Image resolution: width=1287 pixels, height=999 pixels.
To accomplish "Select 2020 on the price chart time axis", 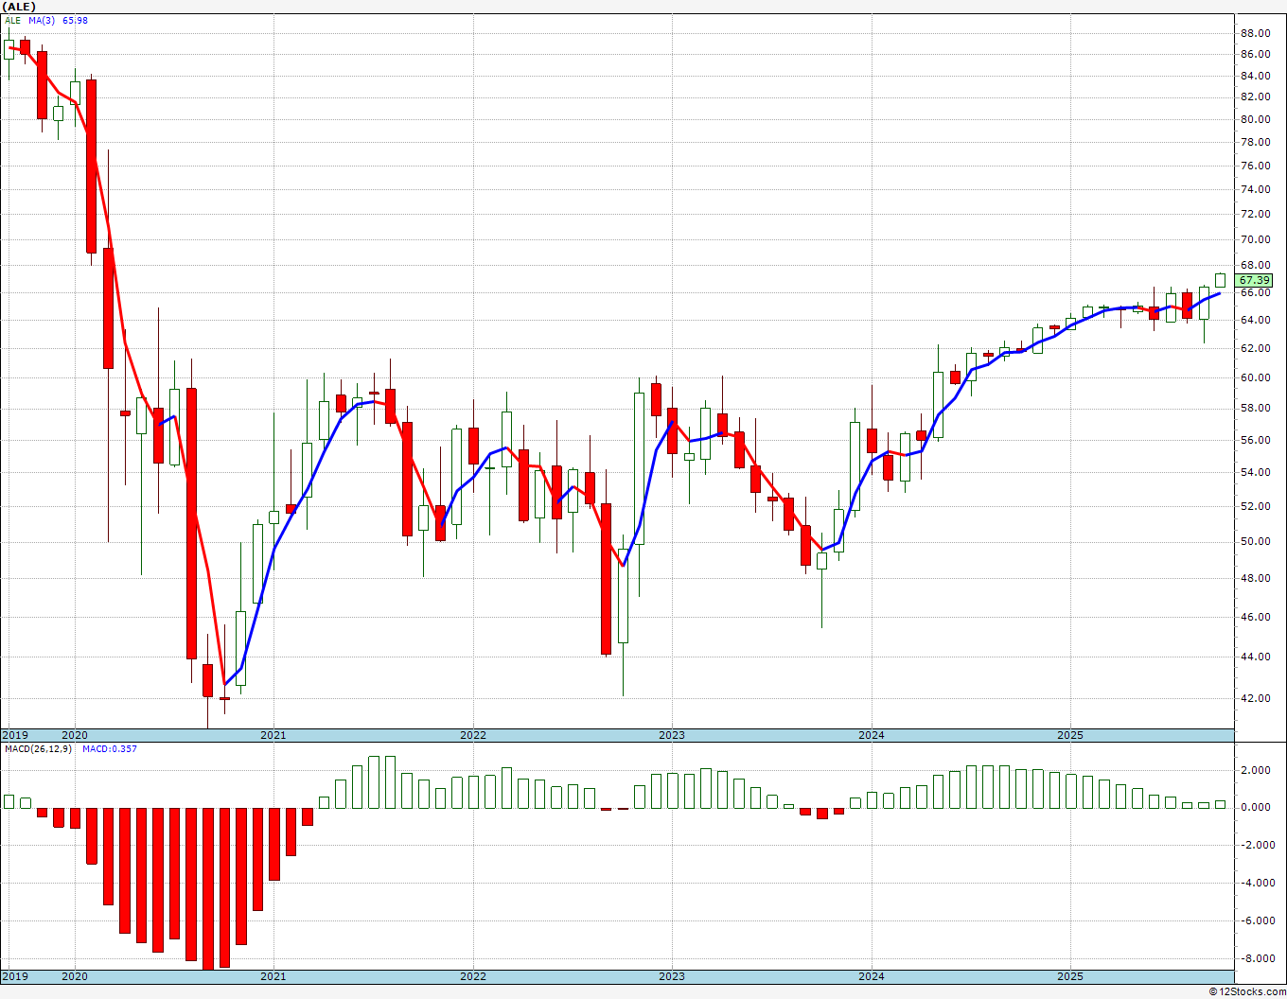I will (x=74, y=735).
